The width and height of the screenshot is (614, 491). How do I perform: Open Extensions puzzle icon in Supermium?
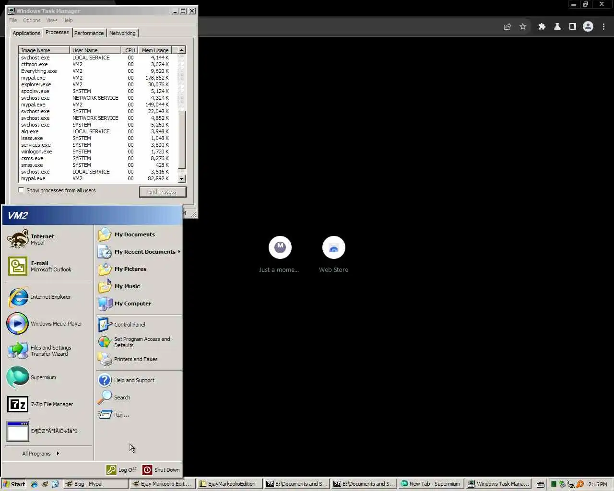click(x=542, y=27)
